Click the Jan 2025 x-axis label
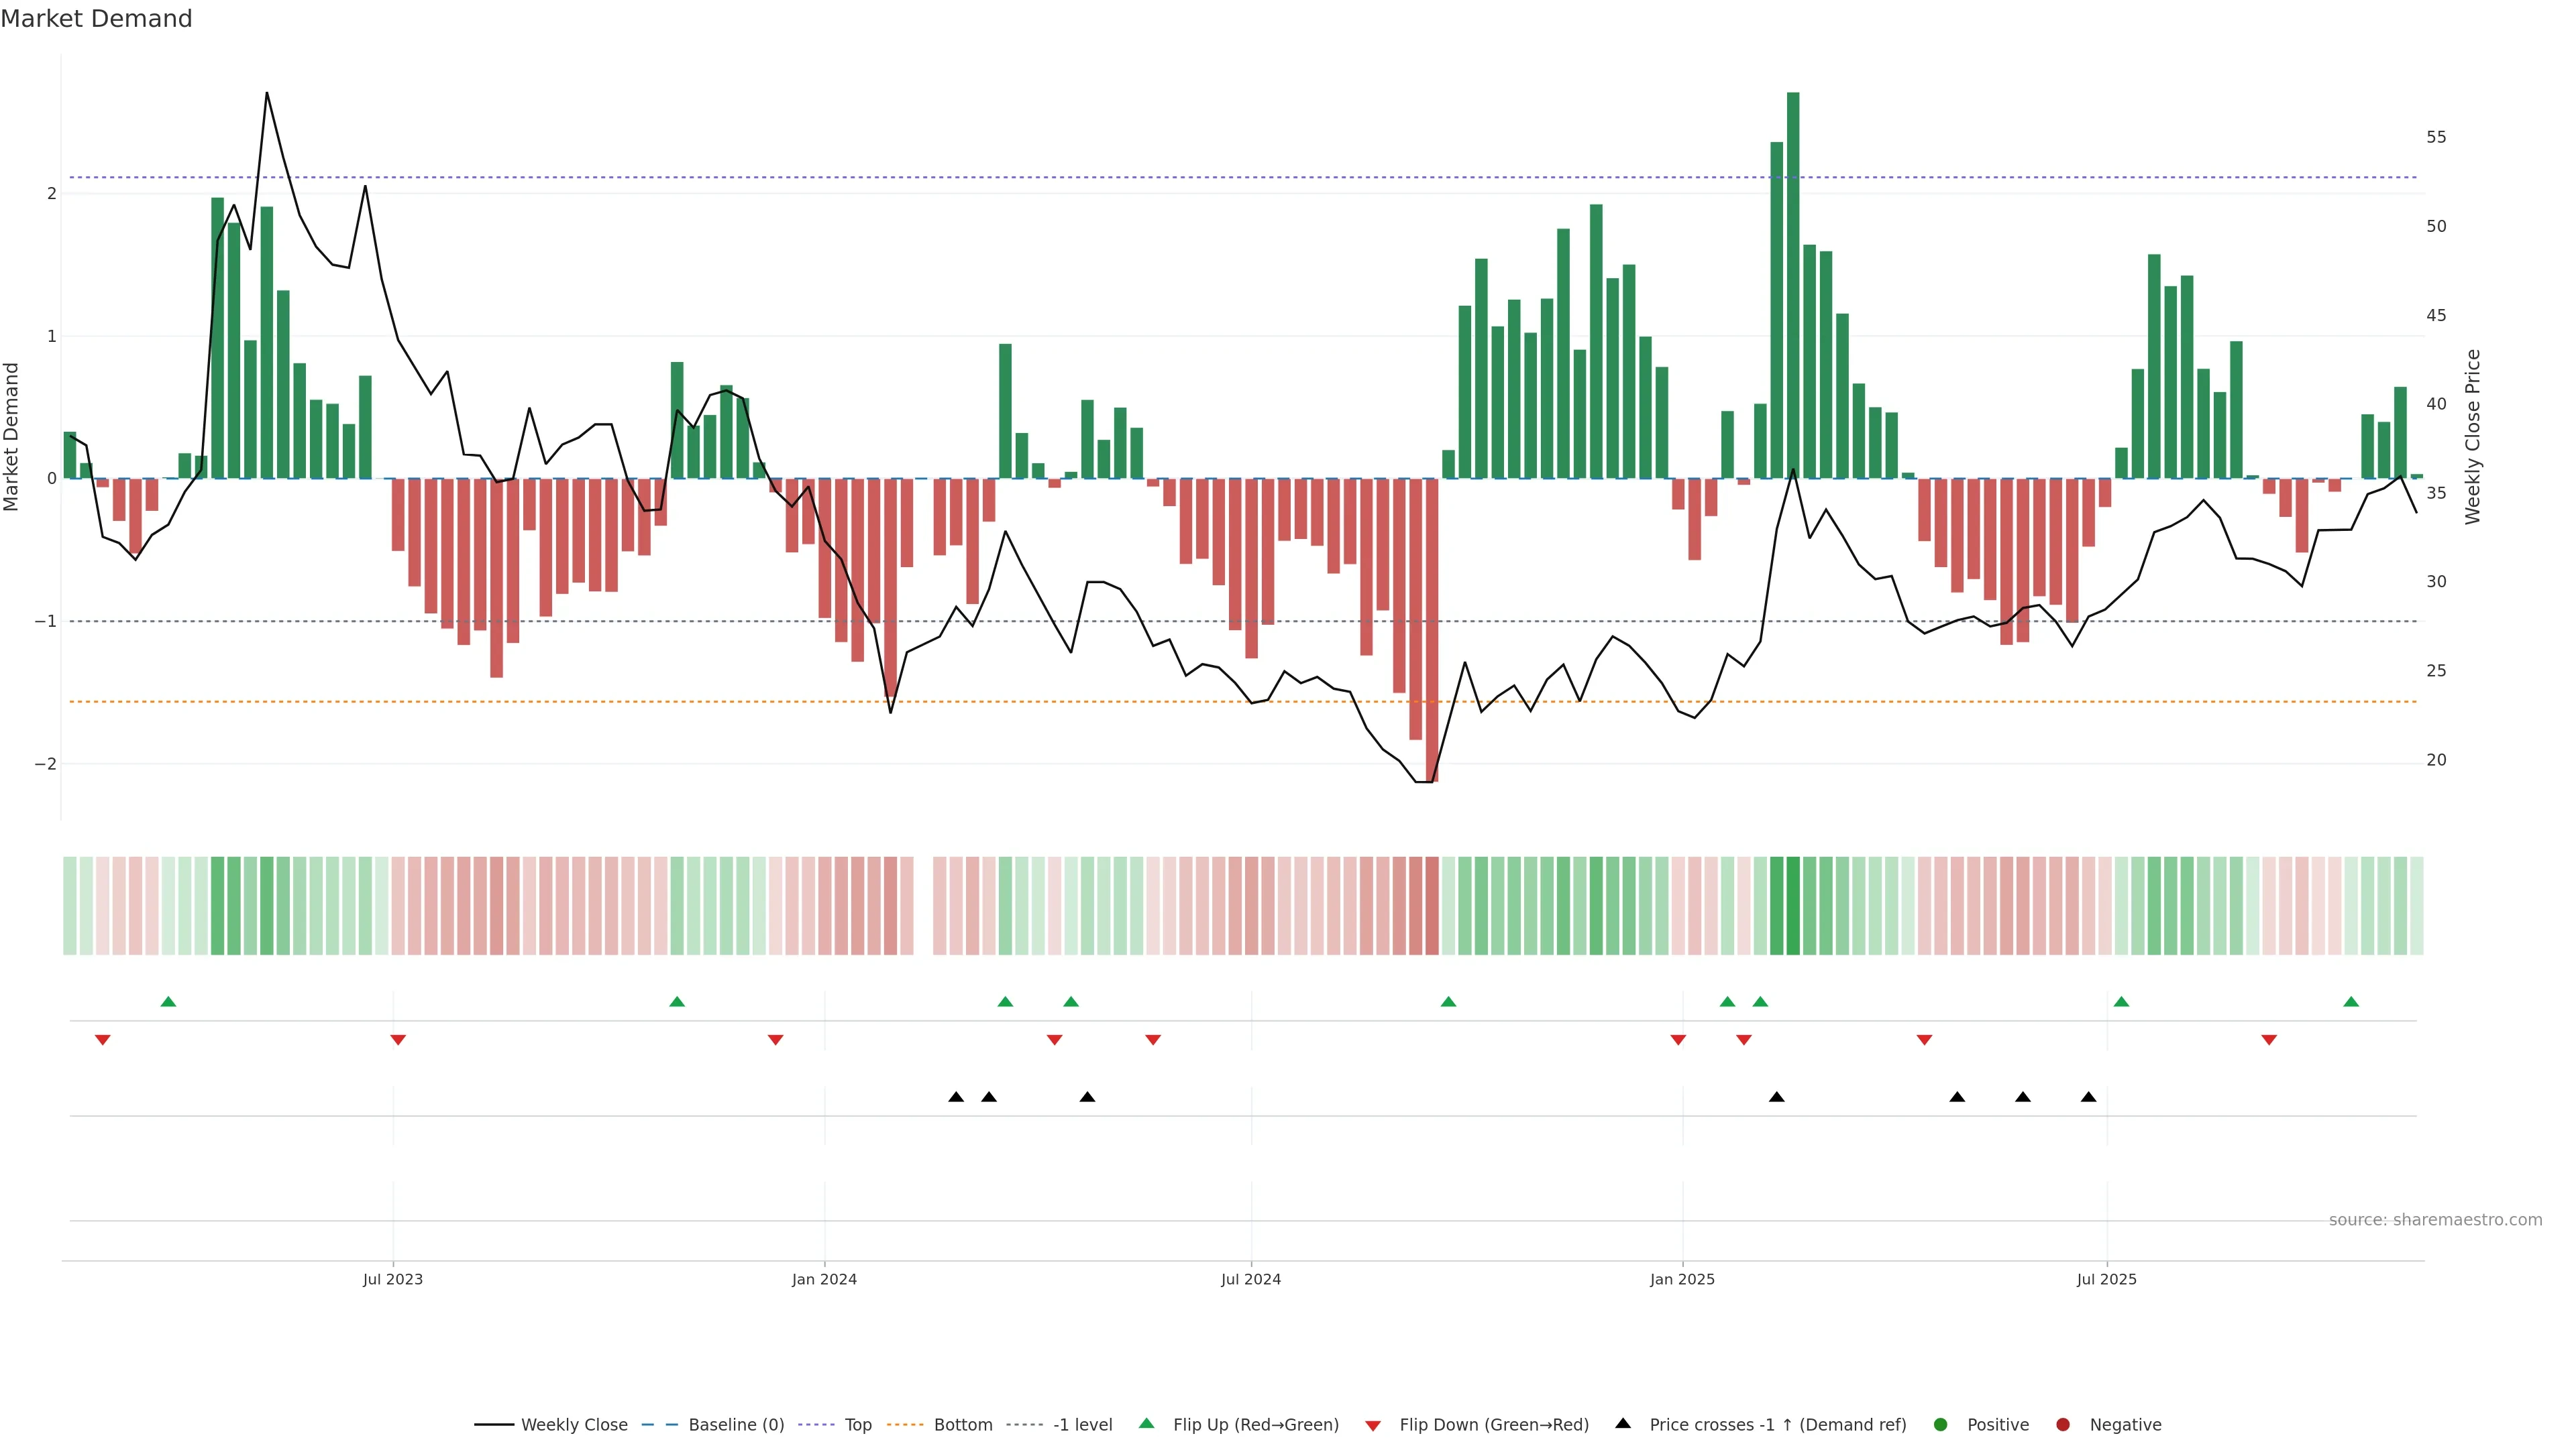This screenshot has height=1448, width=2576. click(1682, 1279)
